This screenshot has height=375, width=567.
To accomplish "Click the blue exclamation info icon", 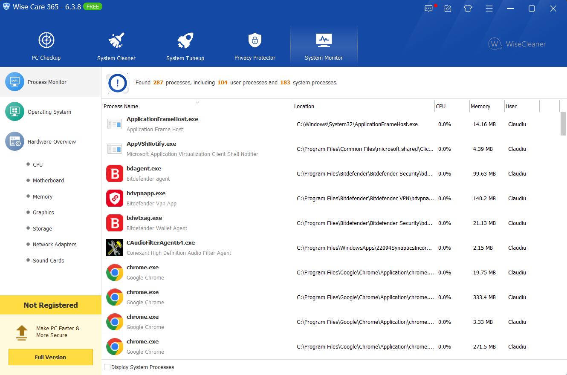I will (118, 82).
